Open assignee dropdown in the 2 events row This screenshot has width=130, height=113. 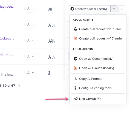[x=30, y=72]
